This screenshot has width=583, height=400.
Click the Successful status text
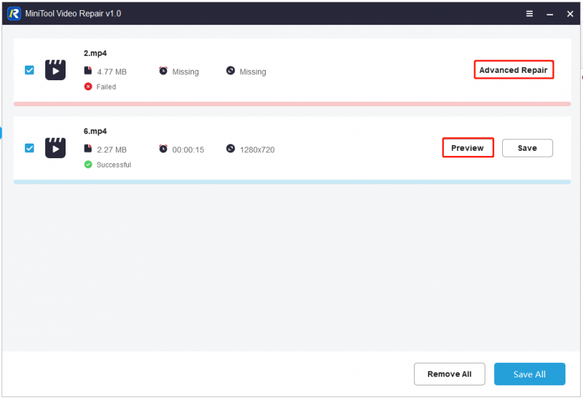(x=114, y=165)
